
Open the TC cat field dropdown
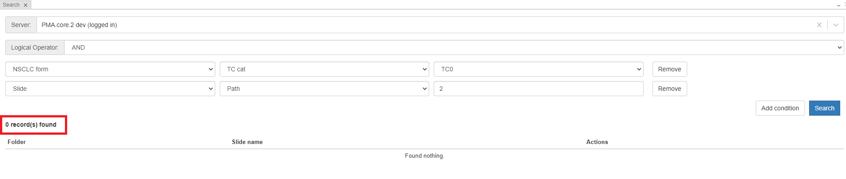point(324,69)
